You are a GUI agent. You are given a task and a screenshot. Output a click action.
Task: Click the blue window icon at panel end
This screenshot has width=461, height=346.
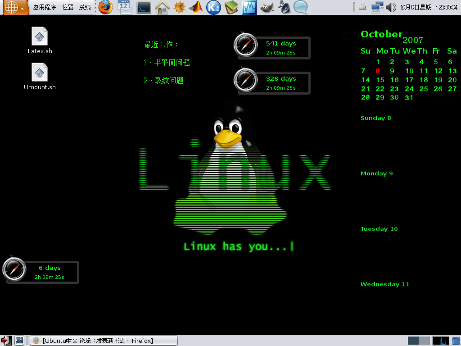point(456,341)
